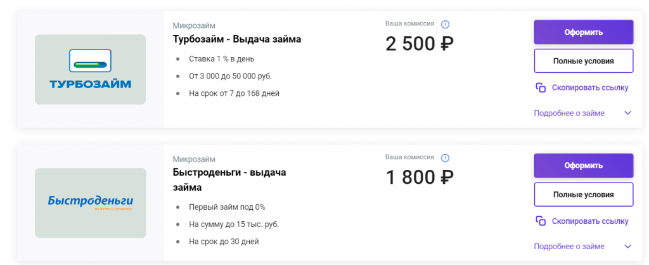View Полные условия for Турбозайм
This screenshot has height=265, width=649.
click(x=584, y=61)
